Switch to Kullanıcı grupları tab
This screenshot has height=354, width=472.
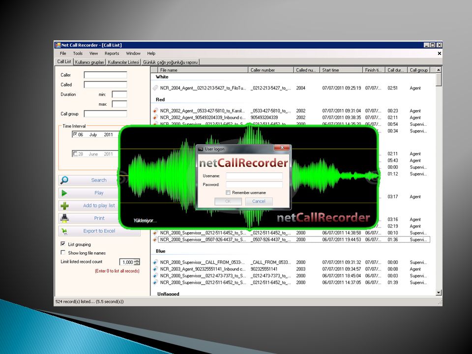89,62
